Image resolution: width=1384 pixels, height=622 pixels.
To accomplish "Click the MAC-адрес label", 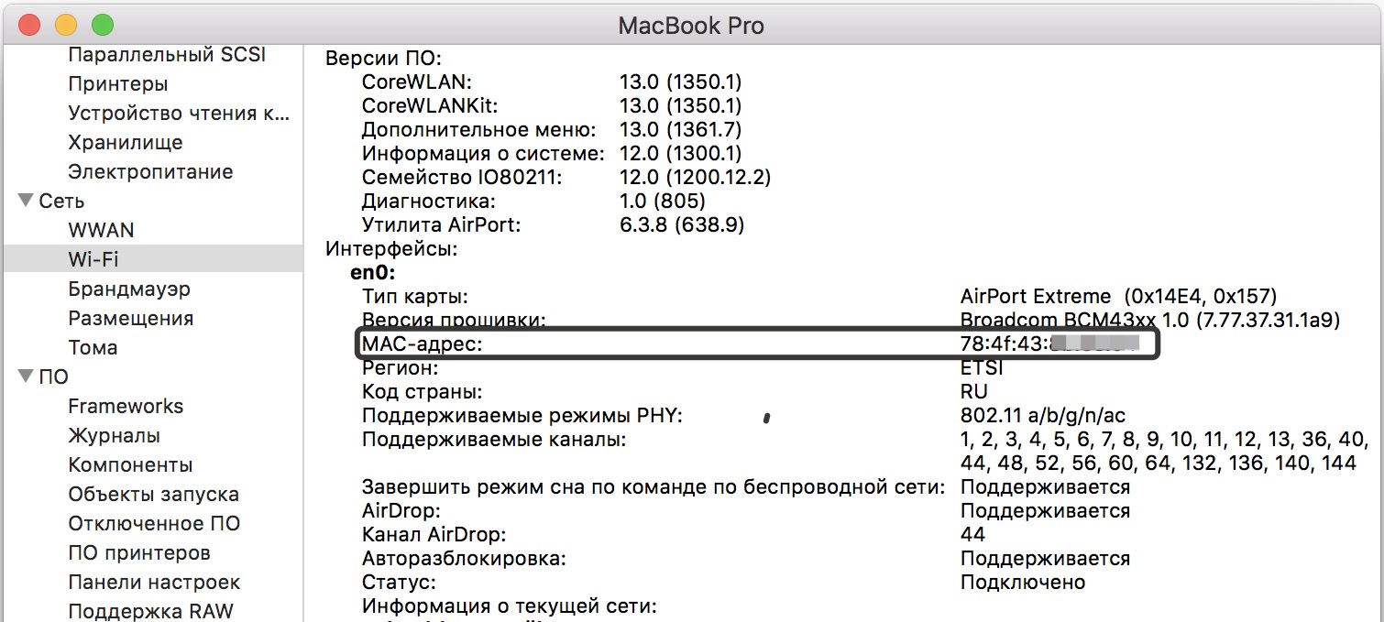I will click(x=422, y=344).
